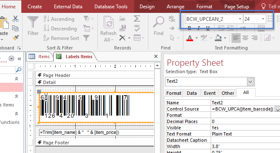Sort records Descending
Image resolution: width=280 pixels, height=153 pixels.
tap(60, 28)
